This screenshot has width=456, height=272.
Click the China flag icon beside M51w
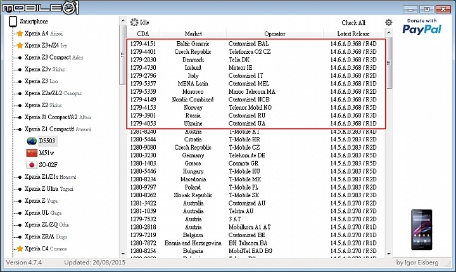pyautogui.click(x=32, y=153)
